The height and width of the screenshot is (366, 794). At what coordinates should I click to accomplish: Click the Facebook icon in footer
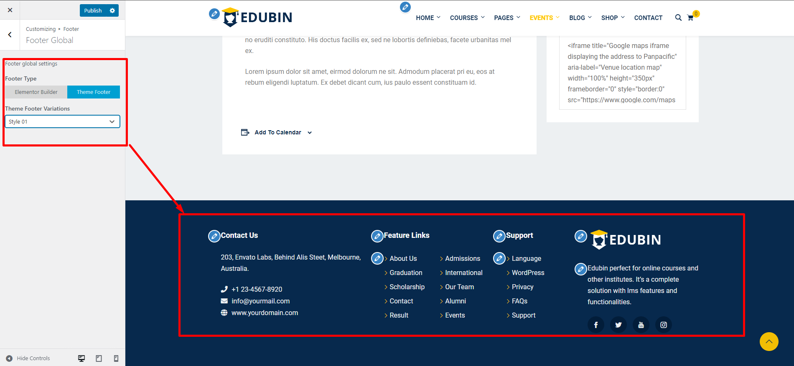[x=595, y=325]
